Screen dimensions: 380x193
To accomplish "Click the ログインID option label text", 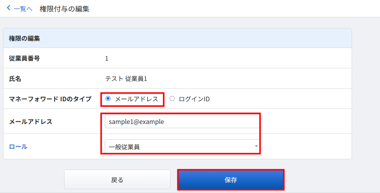I will (194, 99).
